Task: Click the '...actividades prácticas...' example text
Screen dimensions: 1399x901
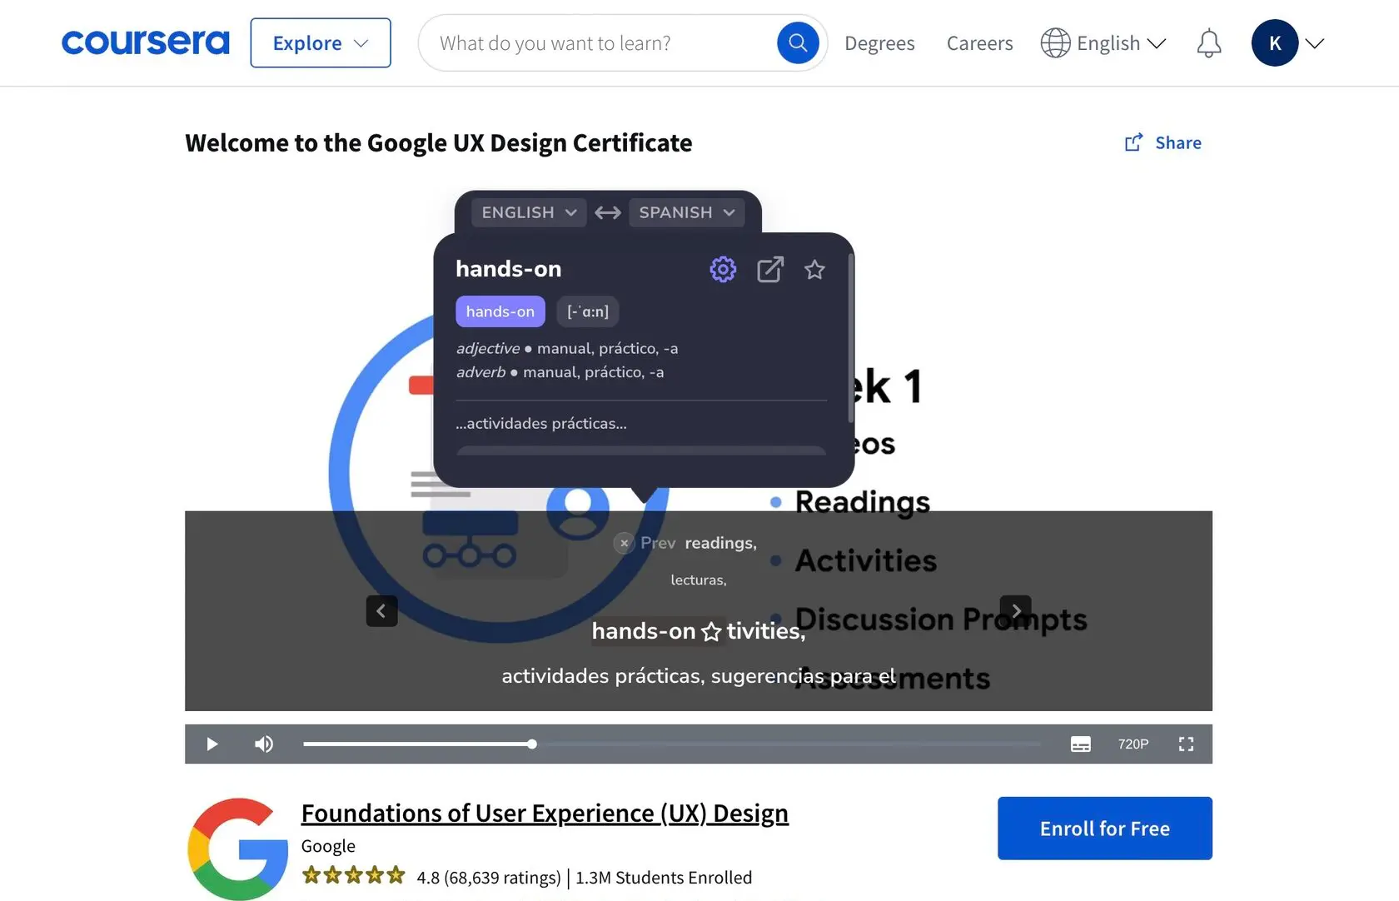Action: point(541,423)
